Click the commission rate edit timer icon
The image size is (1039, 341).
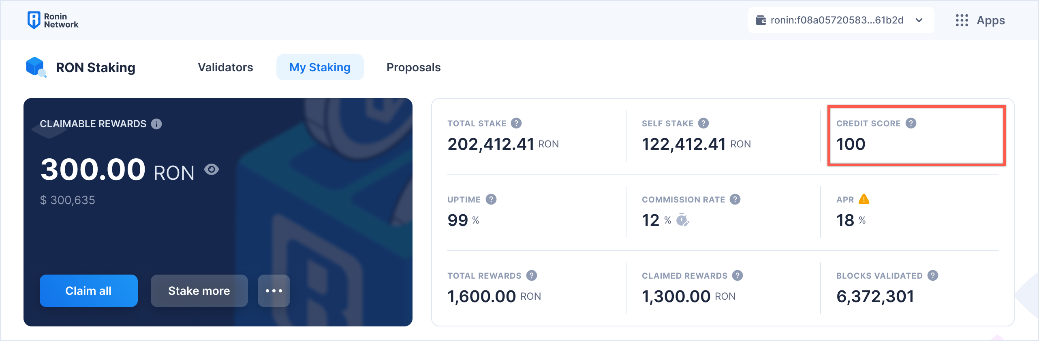coord(682,220)
